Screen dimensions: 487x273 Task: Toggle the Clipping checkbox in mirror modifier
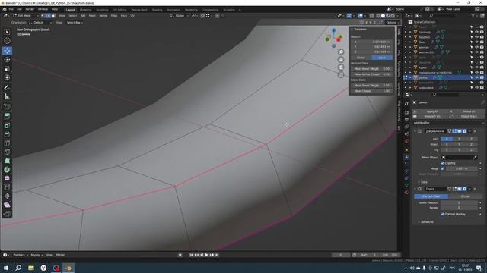(x=442, y=163)
